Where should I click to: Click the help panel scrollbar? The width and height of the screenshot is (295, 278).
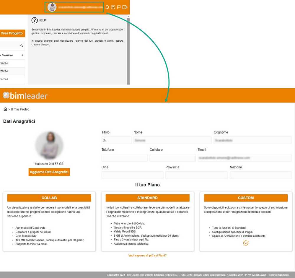[x=128, y=51]
